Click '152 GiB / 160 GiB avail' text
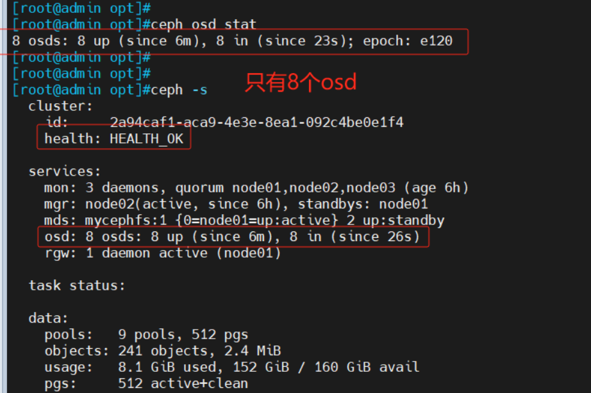 tap(326, 367)
